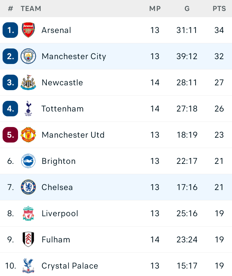Screen dimensions: 232x276
Task: Click the Chelsea lion crest
Action: 28,187
